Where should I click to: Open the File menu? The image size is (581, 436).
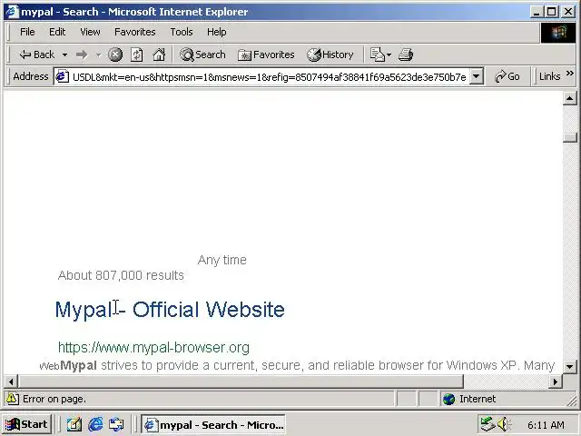point(27,32)
